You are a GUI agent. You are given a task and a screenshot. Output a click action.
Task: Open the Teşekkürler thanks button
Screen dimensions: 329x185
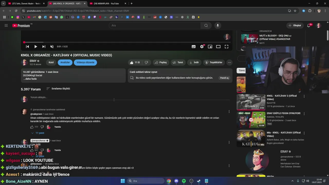(x=214, y=62)
